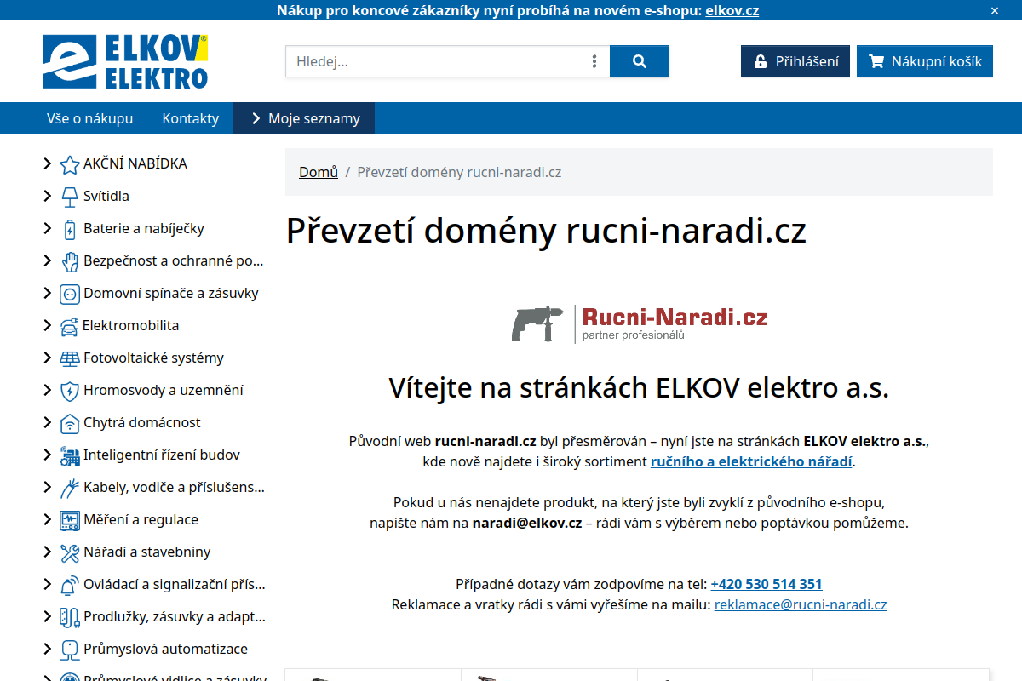1022x681 pixels.
Task: Click the star icon beside AKČNÍ NABÍDKA
Action: (x=70, y=164)
